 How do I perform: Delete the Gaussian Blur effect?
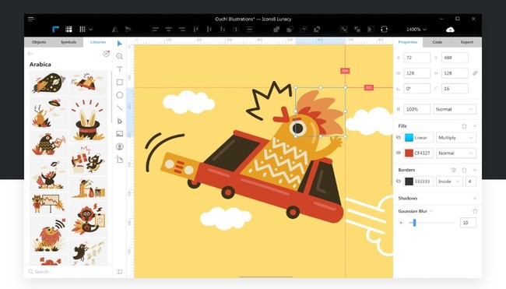(475, 211)
